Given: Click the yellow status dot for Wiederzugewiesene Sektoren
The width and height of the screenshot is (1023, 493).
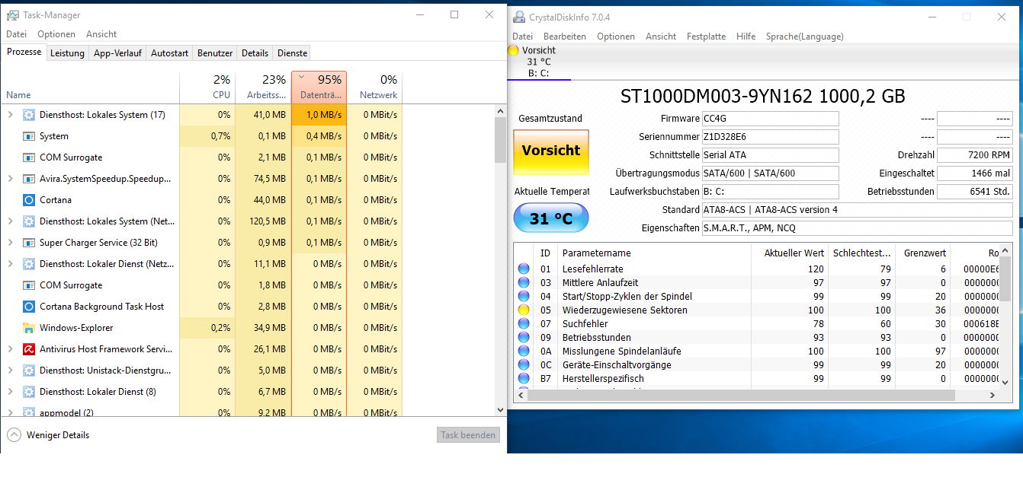Looking at the screenshot, I should [524, 310].
